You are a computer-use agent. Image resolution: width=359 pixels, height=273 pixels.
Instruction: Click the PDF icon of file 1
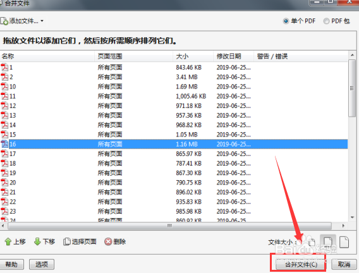tap(4, 68)
